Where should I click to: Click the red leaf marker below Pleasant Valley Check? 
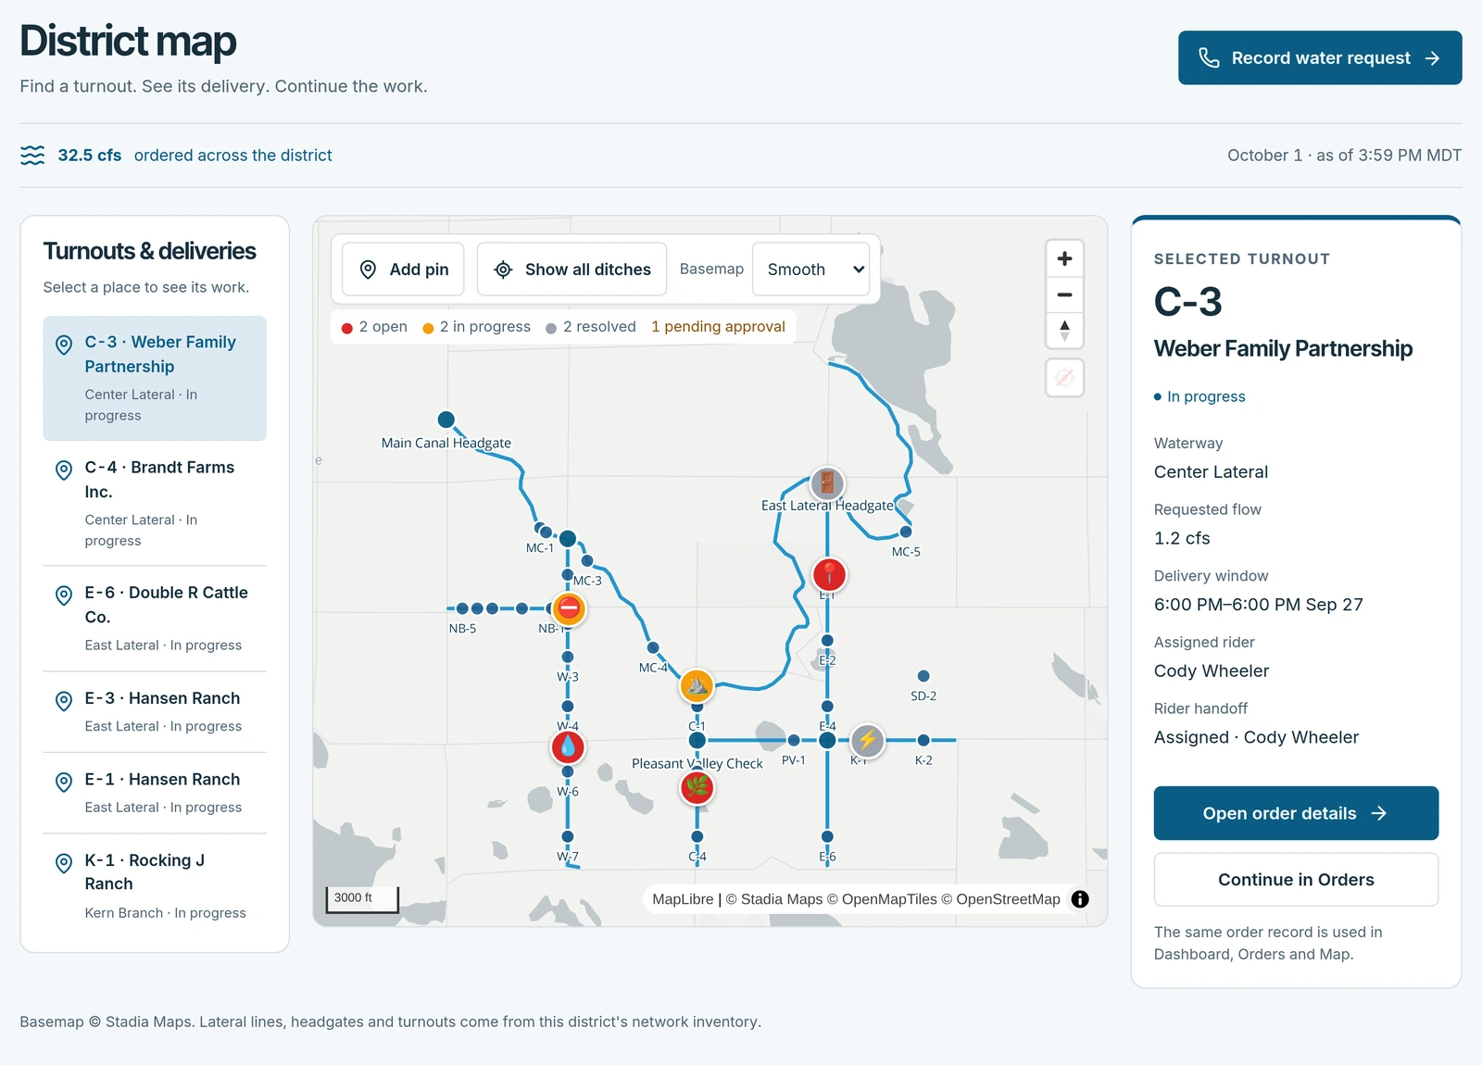[x=697, y=788]
